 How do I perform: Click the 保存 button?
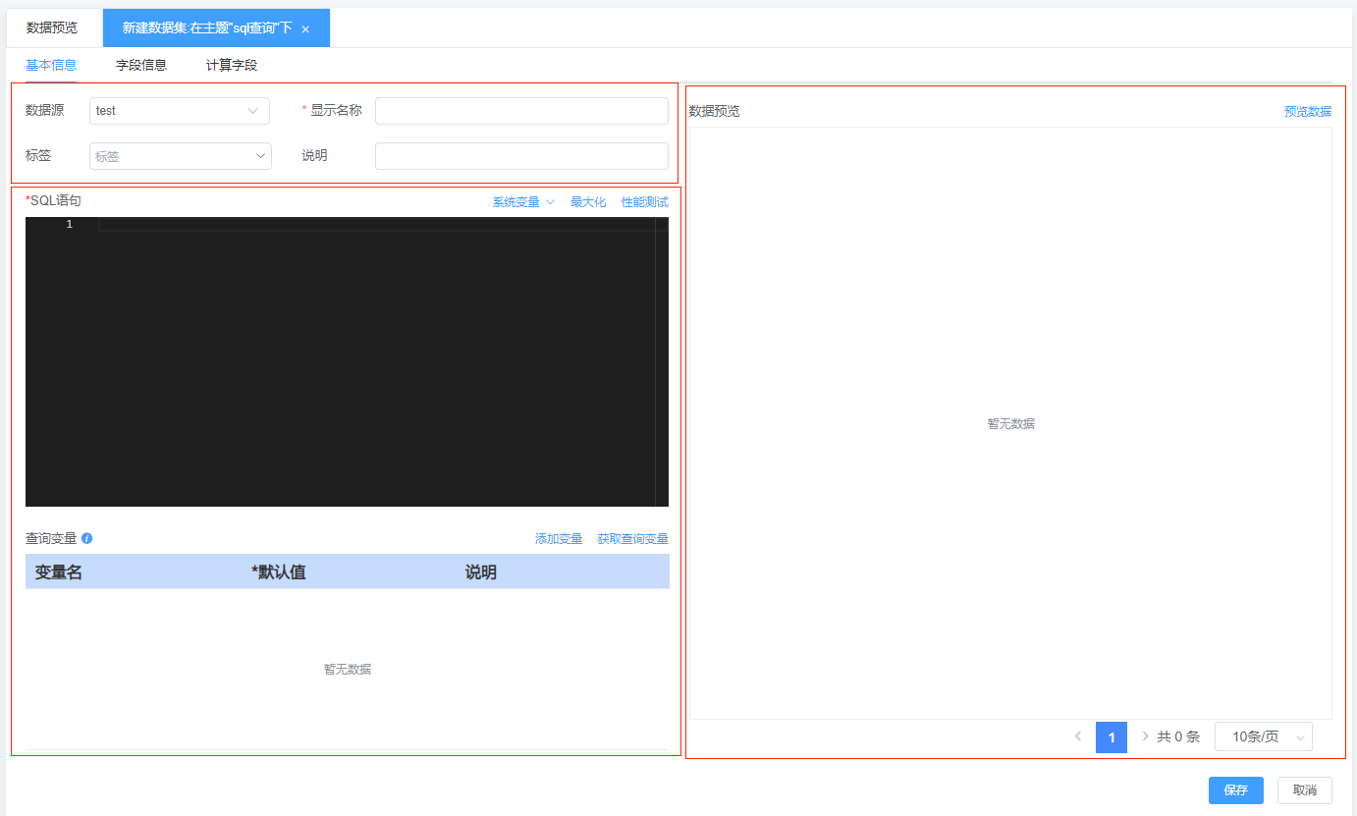tap(1236, 790)
